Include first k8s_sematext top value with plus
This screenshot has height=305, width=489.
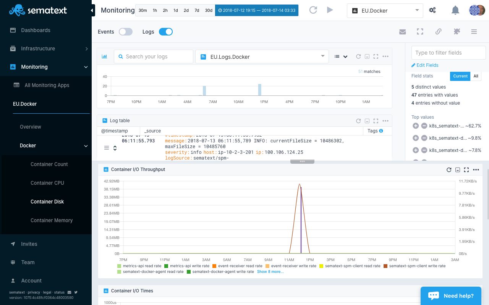pos(416,126)
